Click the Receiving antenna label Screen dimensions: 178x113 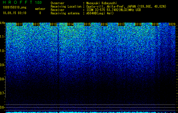[65, 13]
